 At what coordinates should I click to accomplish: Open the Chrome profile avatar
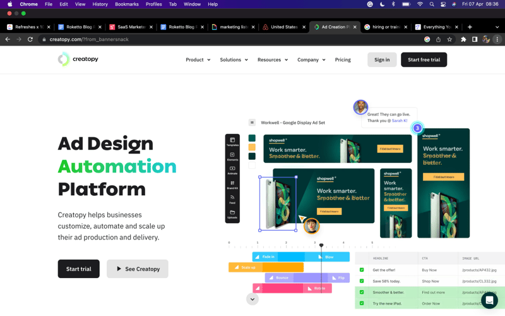click(x=486, y=39)
